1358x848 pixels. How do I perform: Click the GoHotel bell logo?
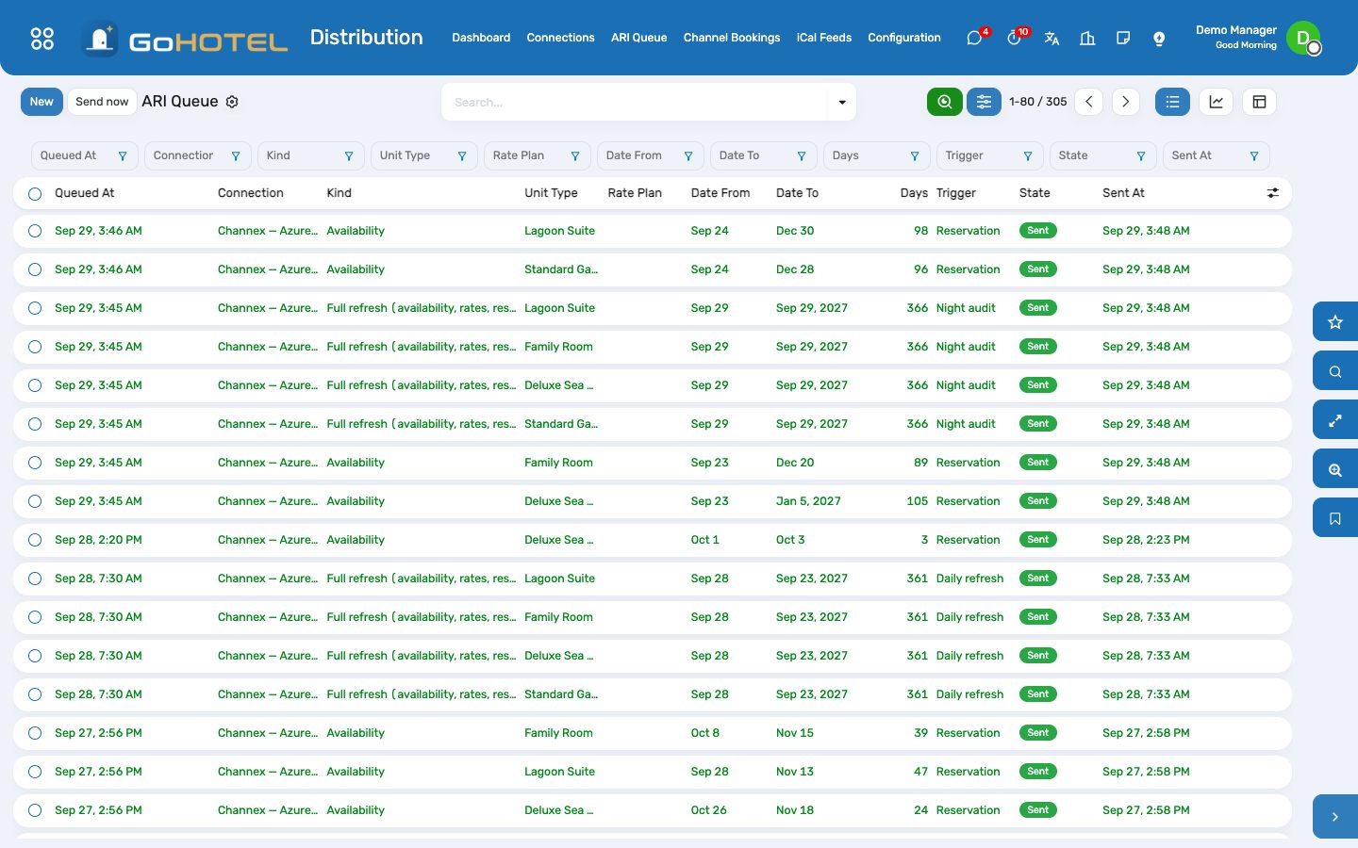click(x=99, y=39)
